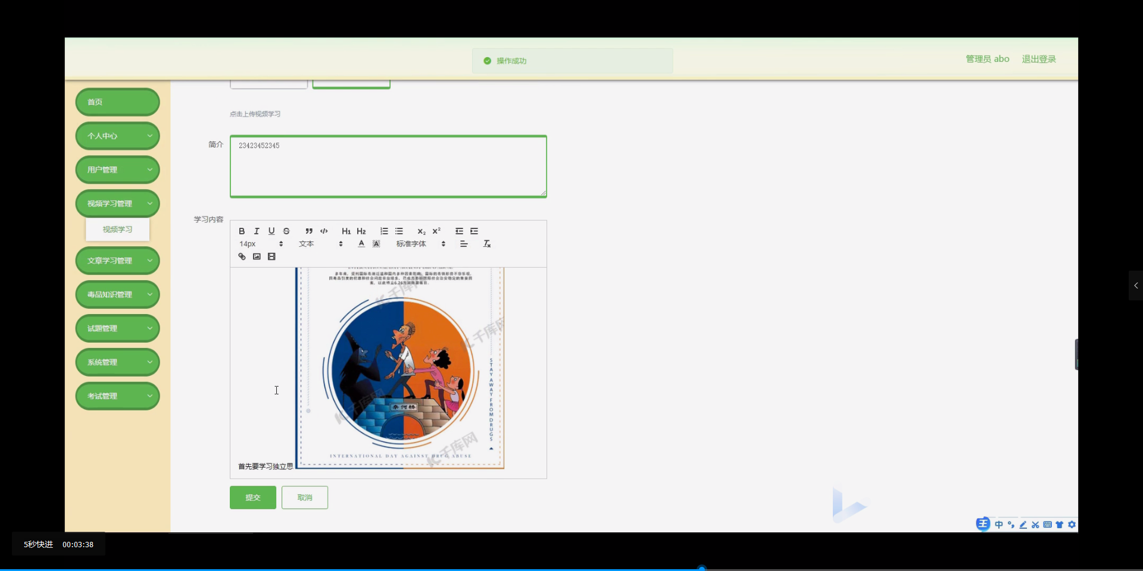The height and width of the screenshot is (571, 1143).
Task: Open the text alignment options
Action: click(464, 244)
